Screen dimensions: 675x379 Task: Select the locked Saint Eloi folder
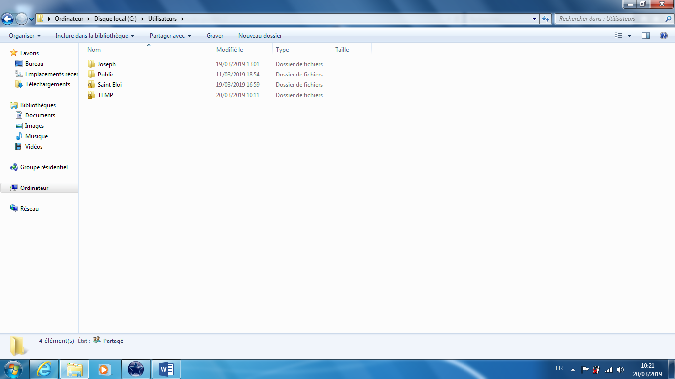coord(109,85)
